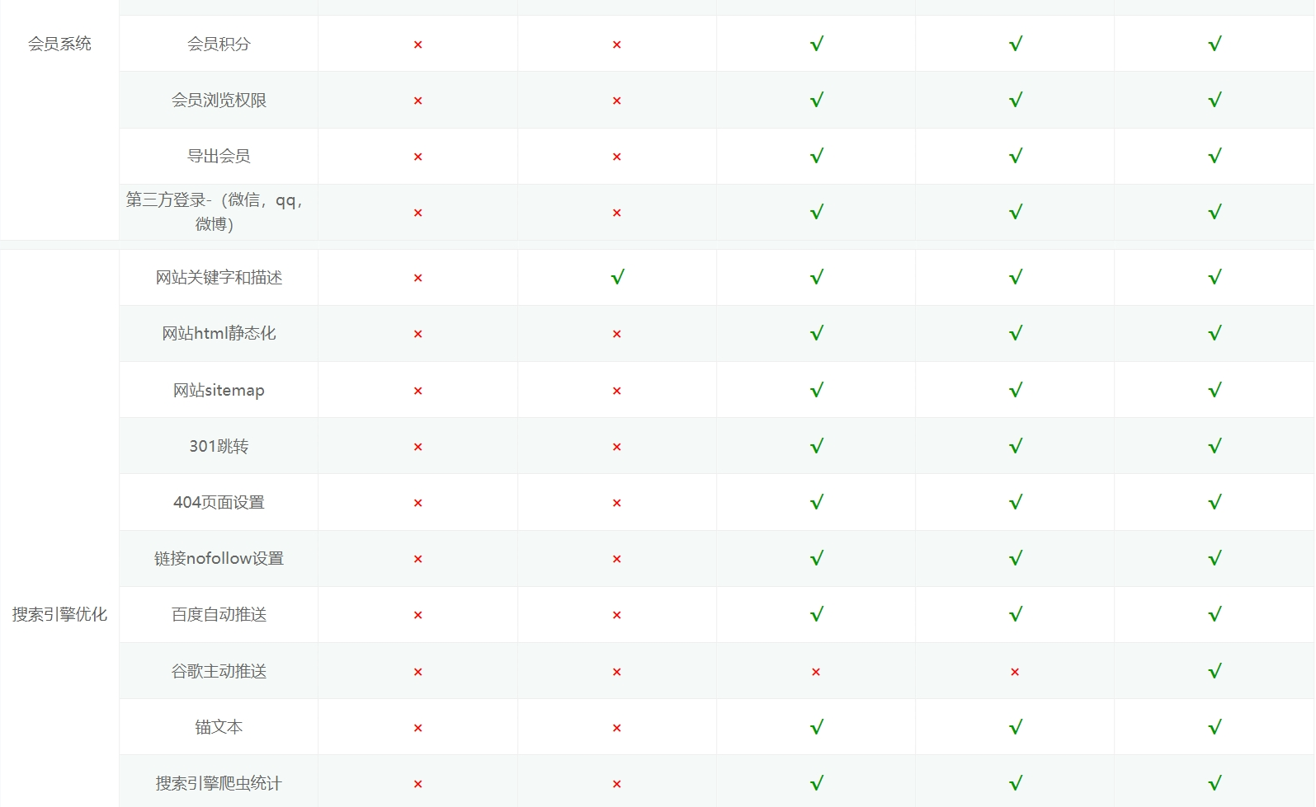Click the green check in 网站关键字和描述 row
Screen dimensions: 1316x807
tap(617, 278)
